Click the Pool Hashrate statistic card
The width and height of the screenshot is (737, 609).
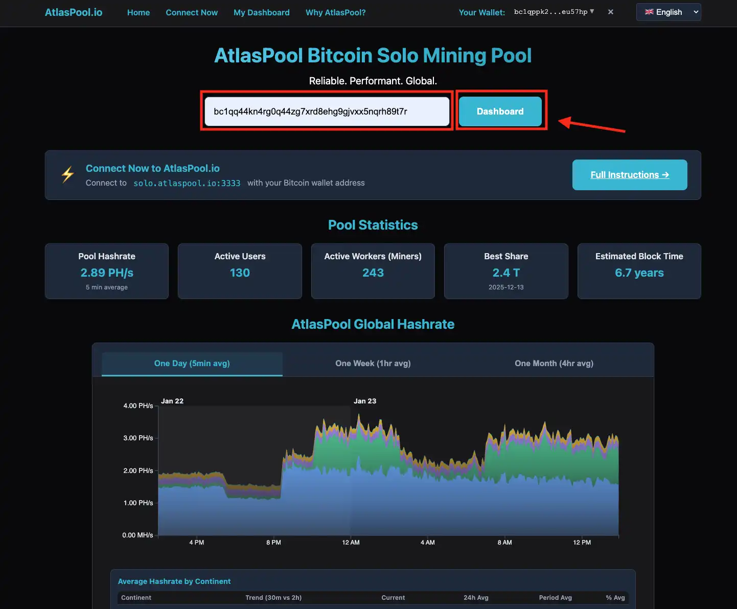coord(107,271)
